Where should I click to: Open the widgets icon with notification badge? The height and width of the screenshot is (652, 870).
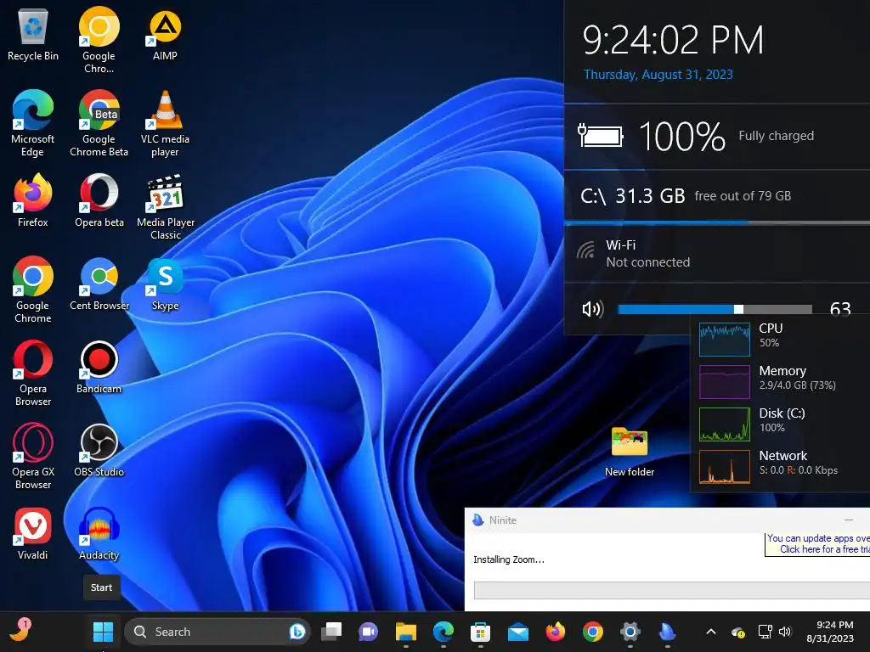click(x=20, y=631)
